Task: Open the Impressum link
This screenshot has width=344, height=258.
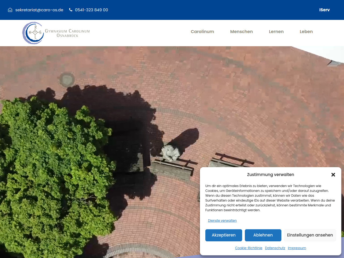Action: pyautogui.click(x=297, y=248)
